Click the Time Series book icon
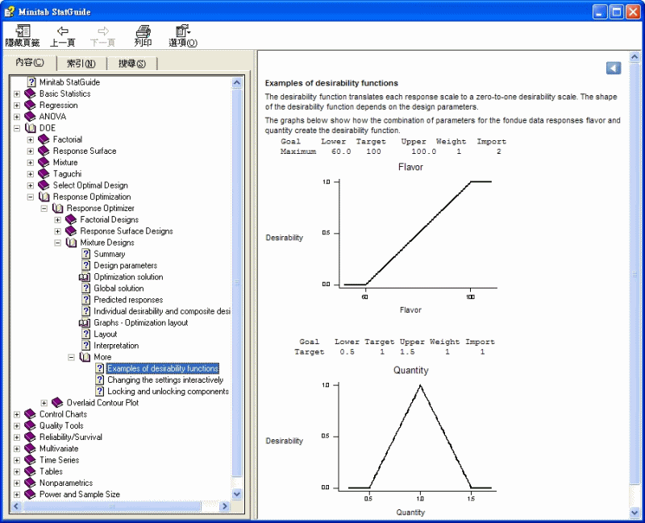The height and width of the screenshot is (523, 645). coord(31,460)
